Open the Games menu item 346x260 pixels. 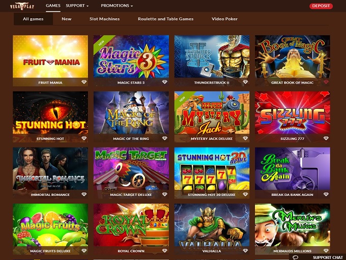pyautogui.click(x=53, y=6)
